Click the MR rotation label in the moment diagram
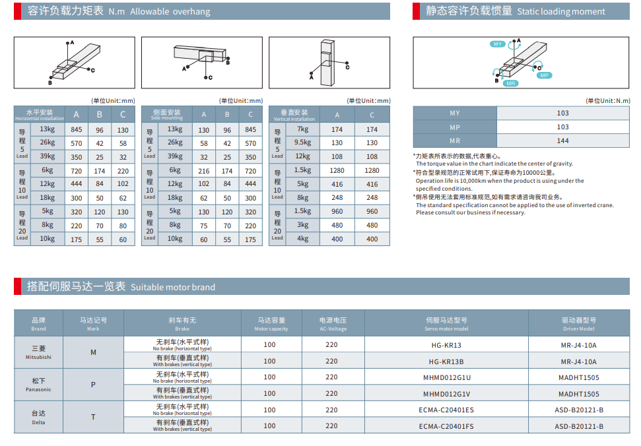Screen dimensions: 641x446 pyautogui.click(x=510, y=84)
